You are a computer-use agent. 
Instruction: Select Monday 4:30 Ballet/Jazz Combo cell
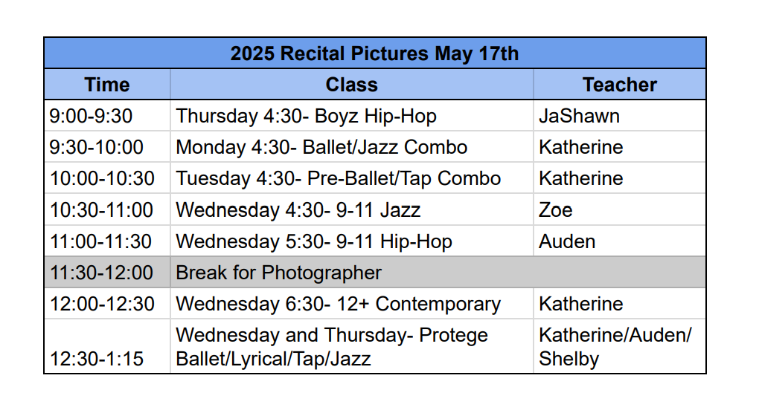point(321,147)
